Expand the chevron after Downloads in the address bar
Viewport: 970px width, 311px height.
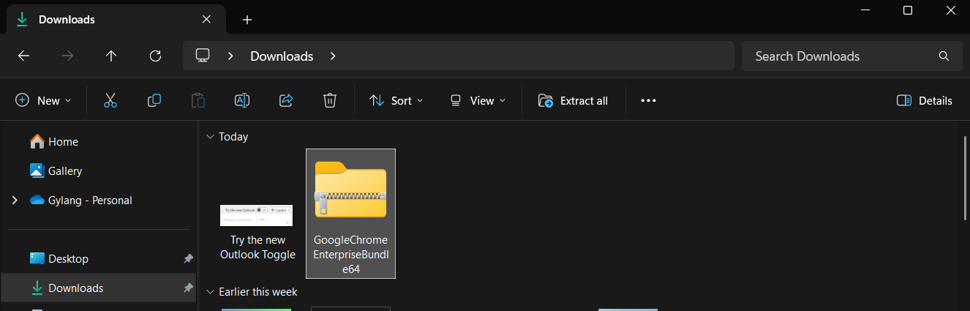(333, 56)
